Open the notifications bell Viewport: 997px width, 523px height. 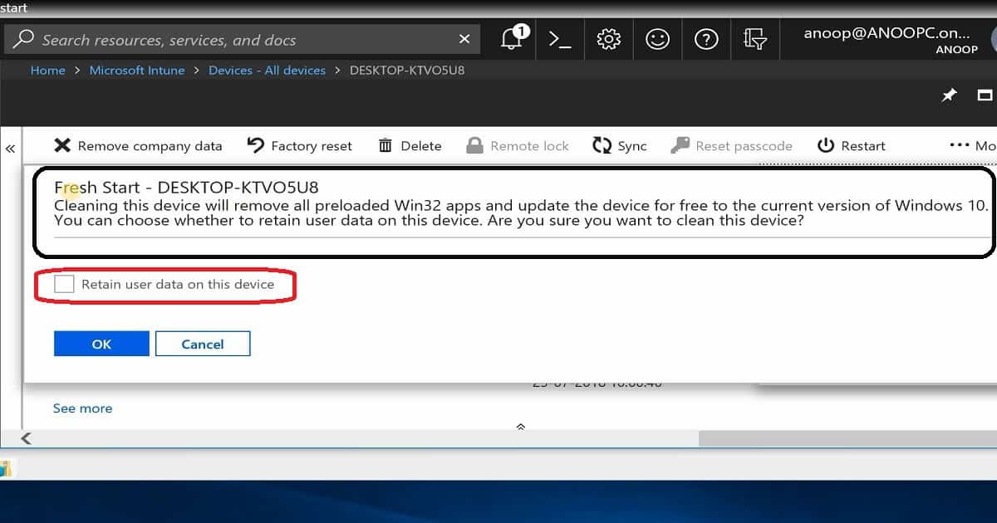[513, 38]
